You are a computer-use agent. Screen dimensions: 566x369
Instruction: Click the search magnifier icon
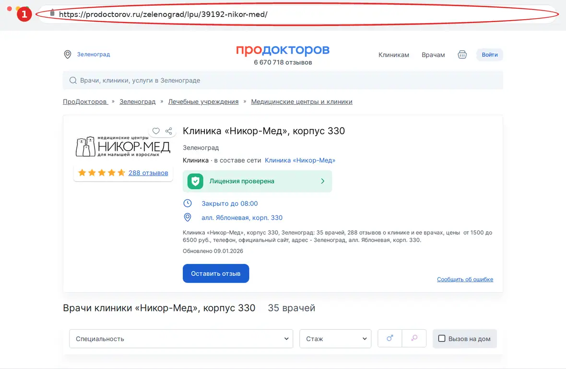(x=73, y=80)
